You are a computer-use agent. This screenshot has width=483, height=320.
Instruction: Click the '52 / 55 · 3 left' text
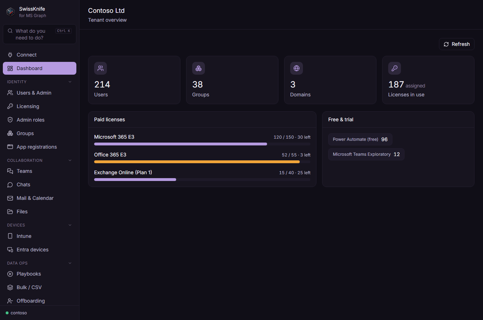coord(296,155)
